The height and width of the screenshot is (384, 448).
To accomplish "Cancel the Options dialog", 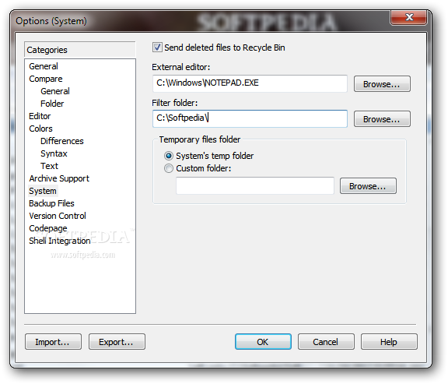I will (326, 342).
